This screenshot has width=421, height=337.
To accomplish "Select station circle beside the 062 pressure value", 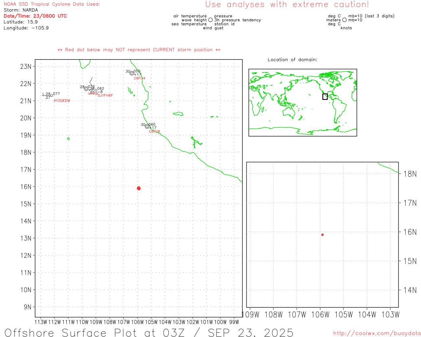I will (96, 90).
